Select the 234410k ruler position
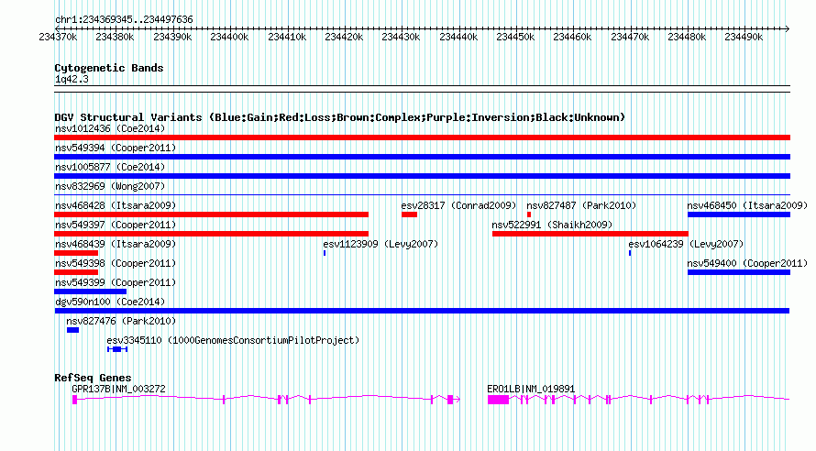The image size is (816, 451). coord(287,37)
